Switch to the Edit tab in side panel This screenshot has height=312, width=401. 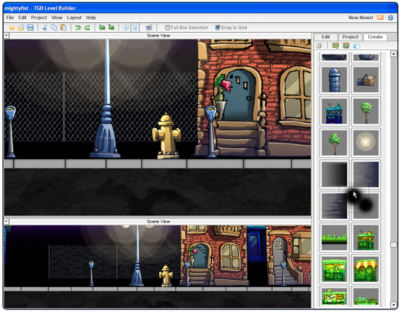coord(326,37)
